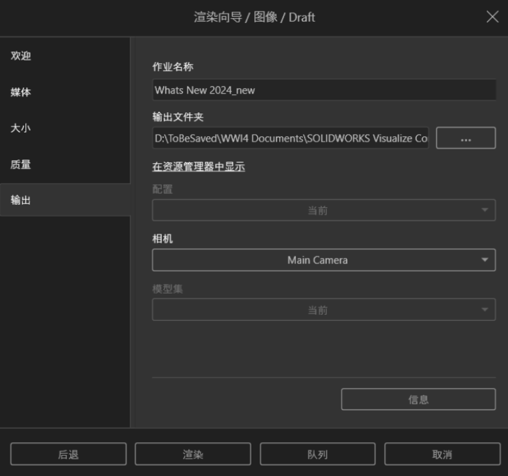
Task: Click the 渲染向导 / 图像 / Draft title bar
Action: 254,18
